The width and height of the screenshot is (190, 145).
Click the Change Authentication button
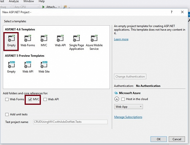[x=130, y=76]
